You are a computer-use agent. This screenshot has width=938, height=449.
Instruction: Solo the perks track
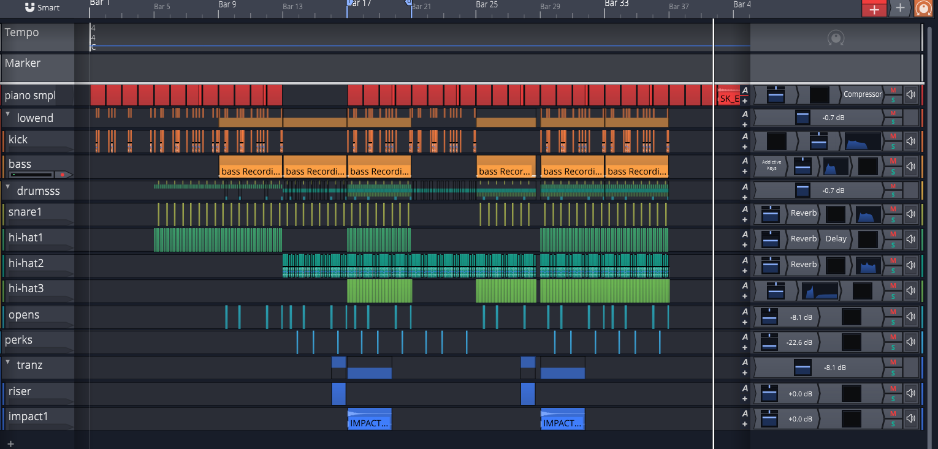pos(893,347)
